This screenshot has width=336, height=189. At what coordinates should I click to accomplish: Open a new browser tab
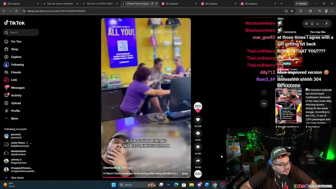click(x=281, y=4)
